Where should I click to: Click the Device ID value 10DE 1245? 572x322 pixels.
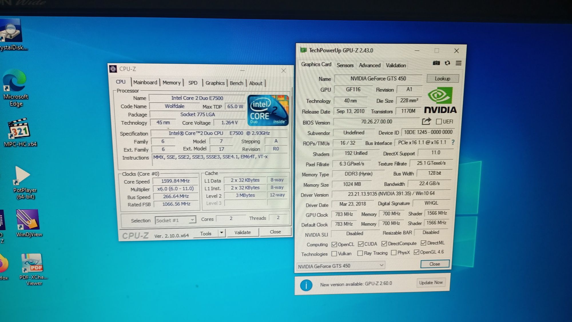[x=428, y=132]
